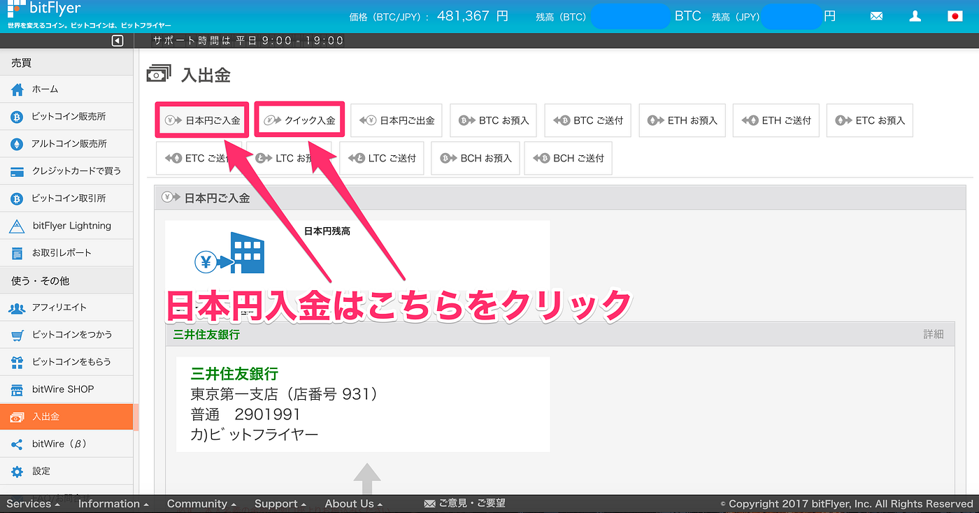Select the ETC お預入 button
The height and width of the screenshot is (513, 979).
(870, 120)
